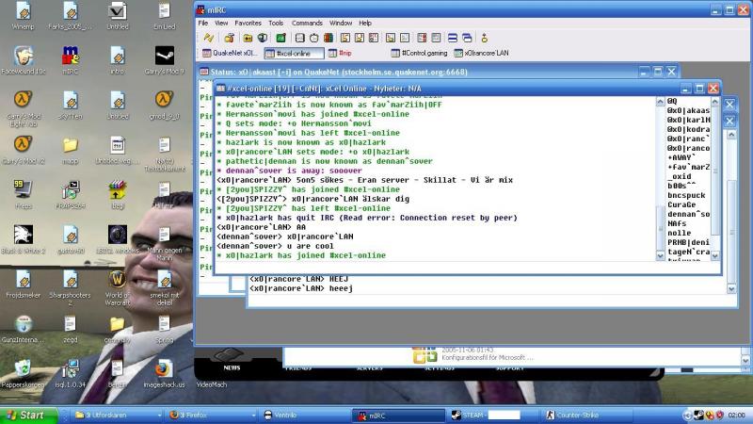Image resolution: width=753 pixels, height=424 pixels.
Task: Launch the Fraps desktop shortcut
Action: coord(22,190)
